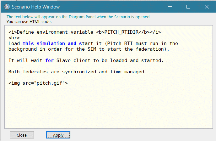The height and width of the screenshot is (141, 216).
Task: Click the blue word "this" in editor
Action: click(28, 43)
